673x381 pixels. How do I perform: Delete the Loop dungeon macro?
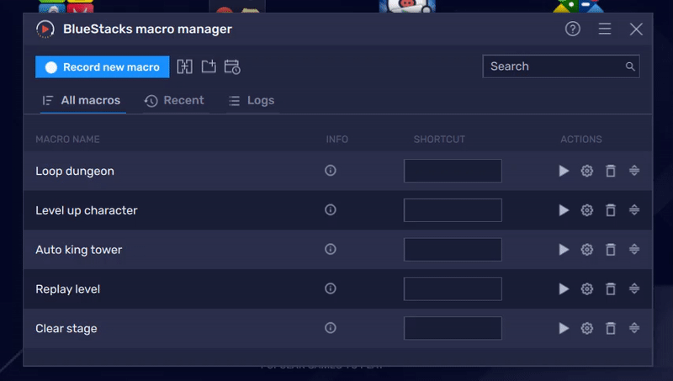[x=611, y=171]
